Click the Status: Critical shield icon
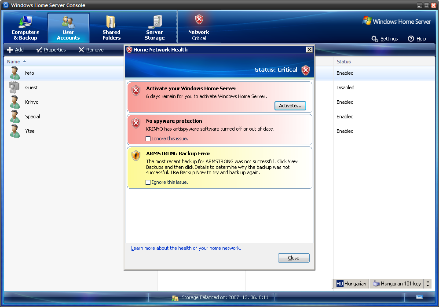Image resolution: width=439 pixels, height=307 pixels. click(x=306, y=70)
